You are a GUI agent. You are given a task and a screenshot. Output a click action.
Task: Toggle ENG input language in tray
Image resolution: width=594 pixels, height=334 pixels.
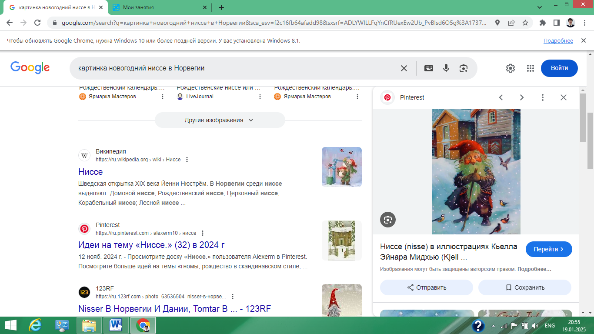tap(550, 325)
